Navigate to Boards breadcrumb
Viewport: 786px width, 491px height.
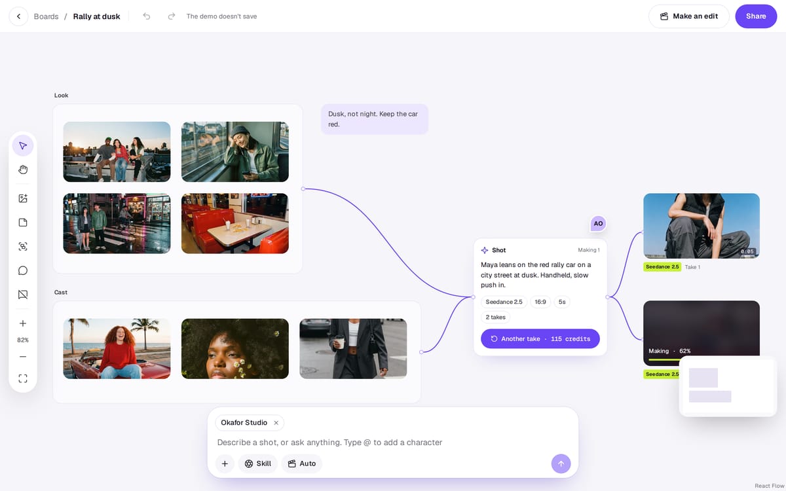point(46,16)
